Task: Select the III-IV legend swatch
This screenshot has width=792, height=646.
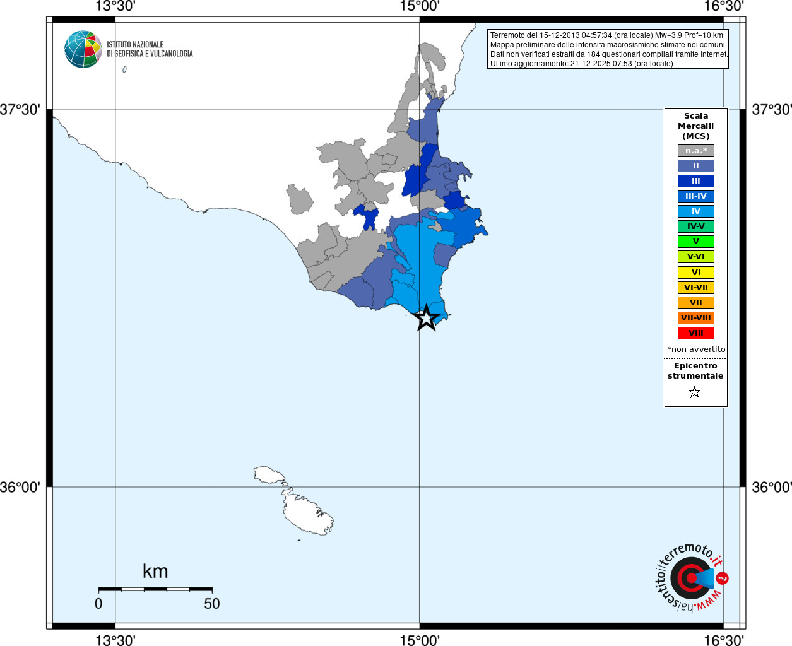Action: point(696,196)
